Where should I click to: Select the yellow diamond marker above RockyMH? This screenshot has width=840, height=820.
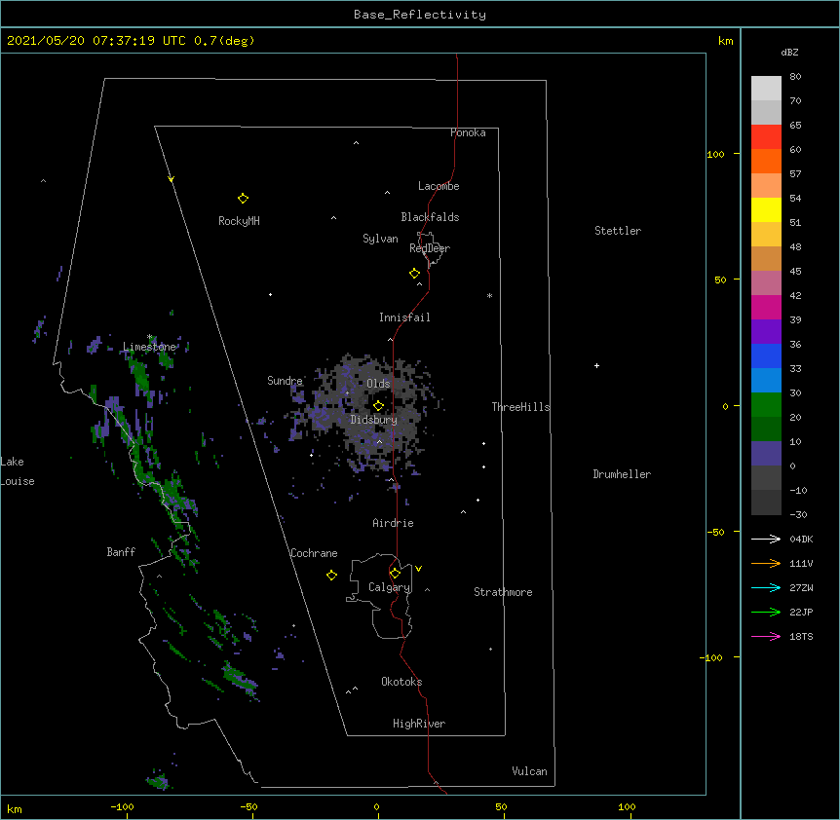[243, 199]
